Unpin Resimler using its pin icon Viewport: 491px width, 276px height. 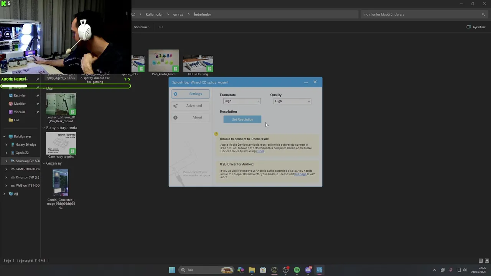[38, 95]
